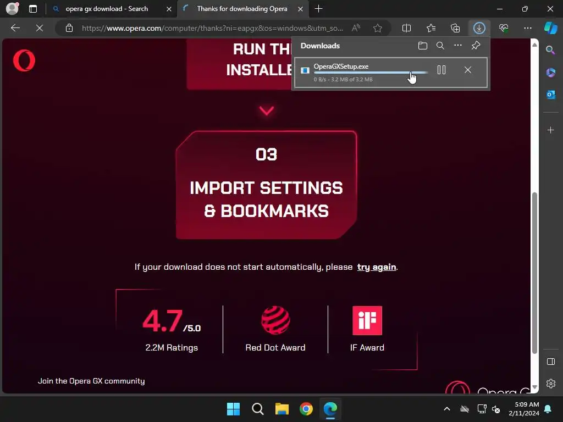The height and width of the screenshot is (422, 563).
Task: Click the Red Dot Award label
Action: [275, 347]
